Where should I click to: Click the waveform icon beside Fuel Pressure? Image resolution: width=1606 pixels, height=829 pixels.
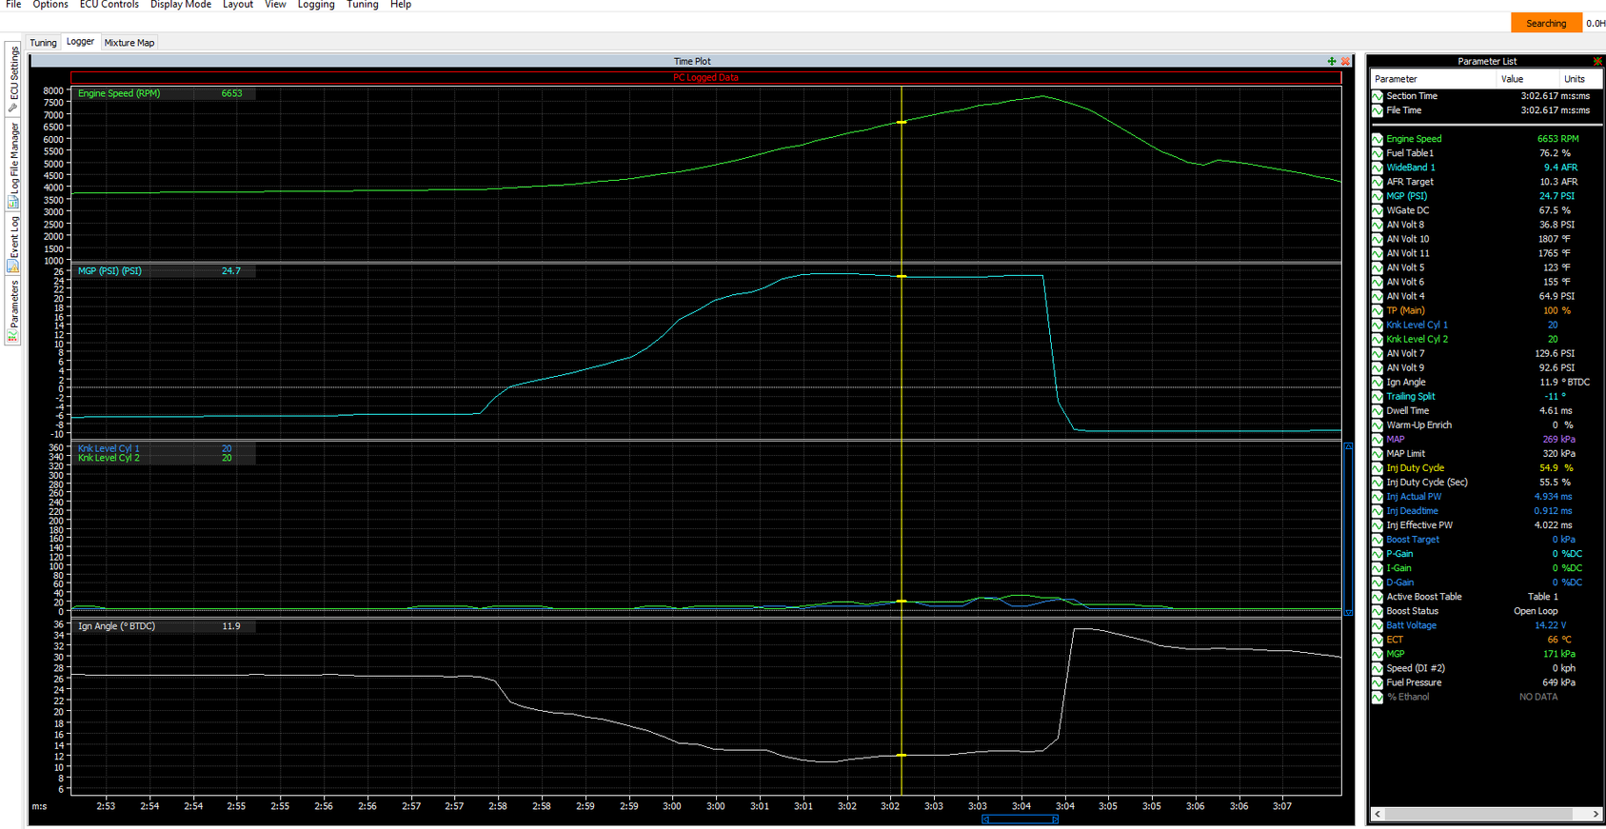coord(1378,682)
